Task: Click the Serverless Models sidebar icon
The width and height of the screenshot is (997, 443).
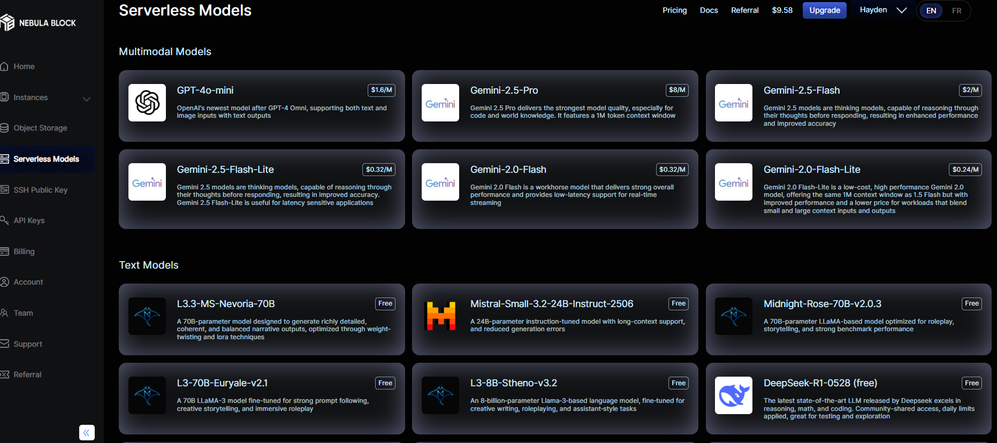Action: point(4,159)
